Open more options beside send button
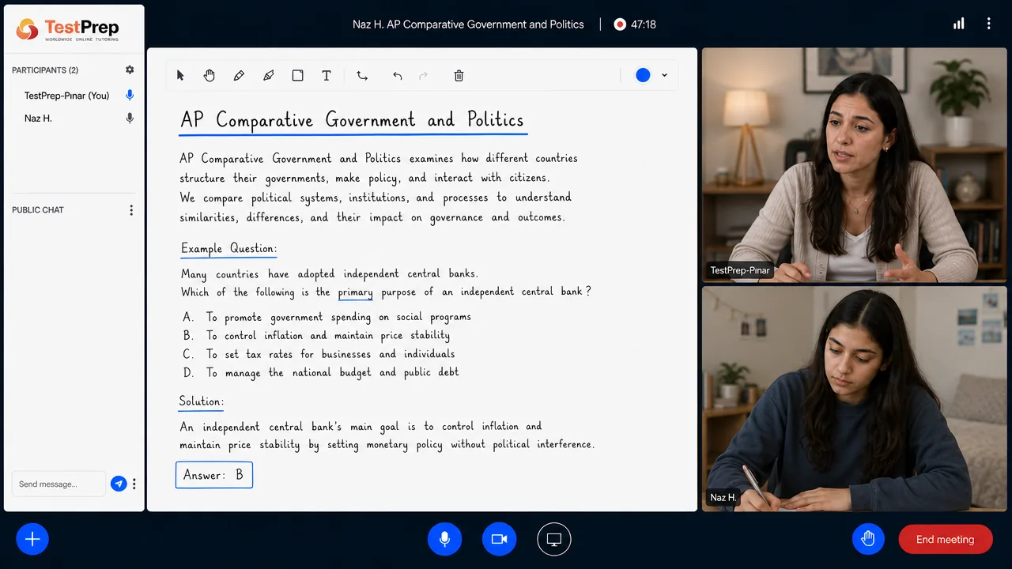Viewport: 1012px width, 569px height. point(134,484)
